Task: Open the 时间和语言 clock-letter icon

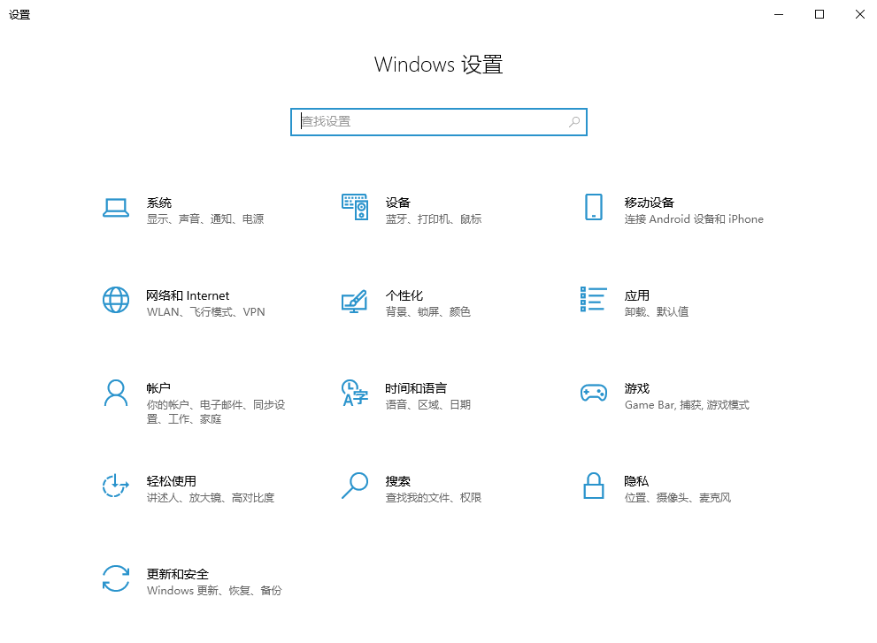Action: 354,393
